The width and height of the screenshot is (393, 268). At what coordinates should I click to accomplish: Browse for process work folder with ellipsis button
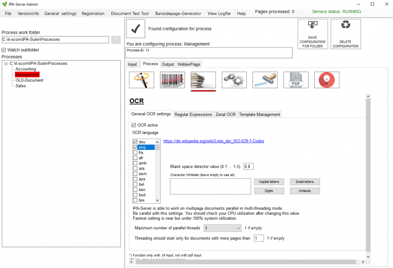pos(116,39)
